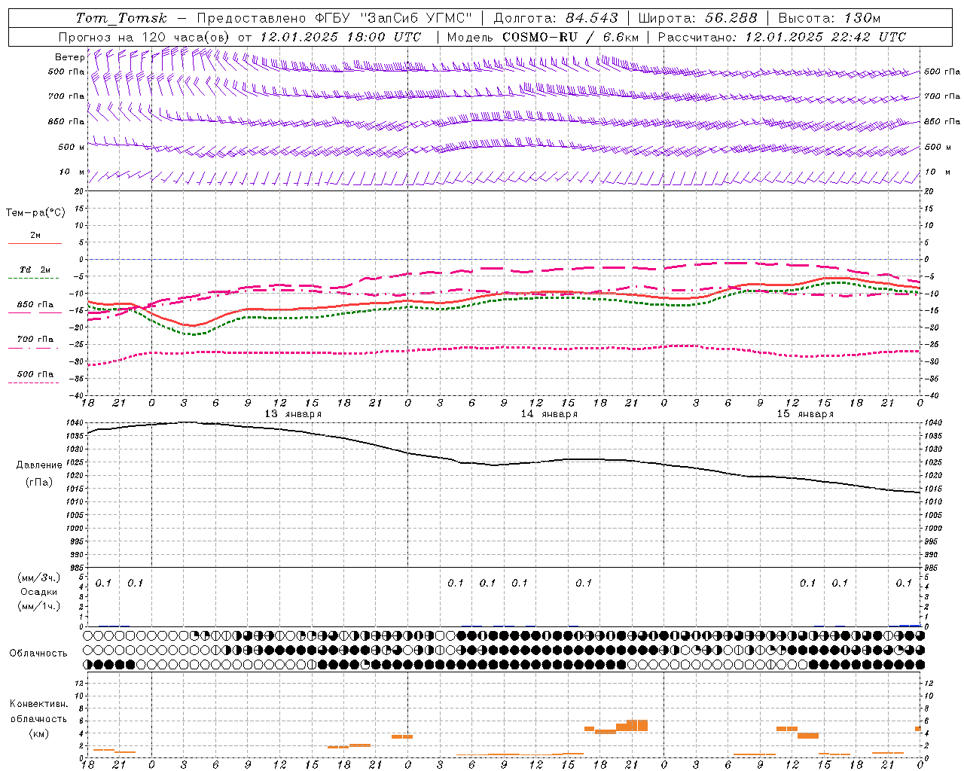Click the '700 гПа' temperature legend entry
Viewport: 964px width, 771px height.
pos(35,340)
